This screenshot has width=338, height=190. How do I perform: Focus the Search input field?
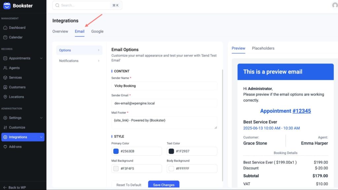click(87, 5)
